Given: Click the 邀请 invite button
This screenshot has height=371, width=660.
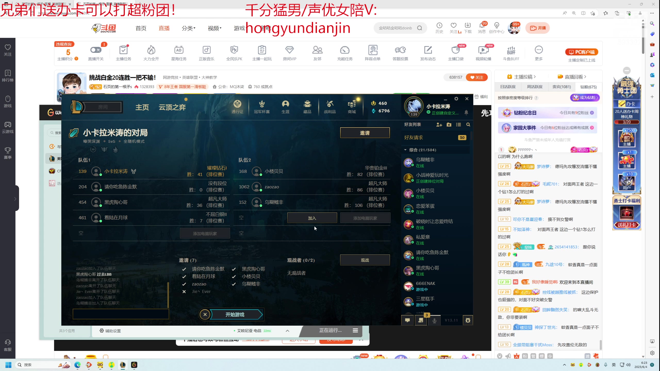Looking at the screenshot, I should tap(365, 133).
